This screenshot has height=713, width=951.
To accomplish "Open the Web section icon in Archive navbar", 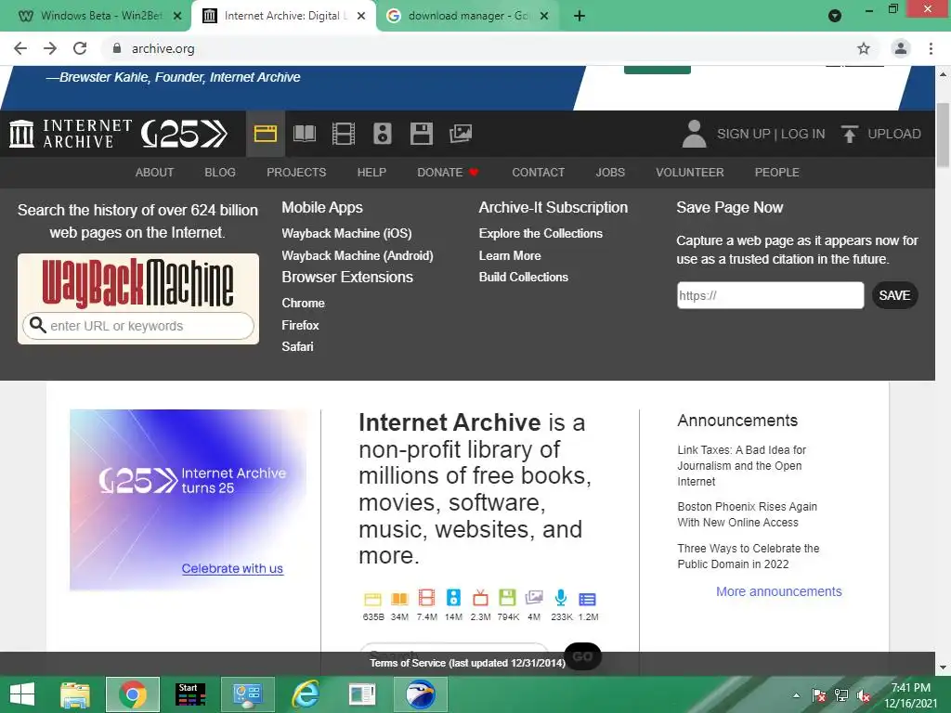I will (265, 134).
